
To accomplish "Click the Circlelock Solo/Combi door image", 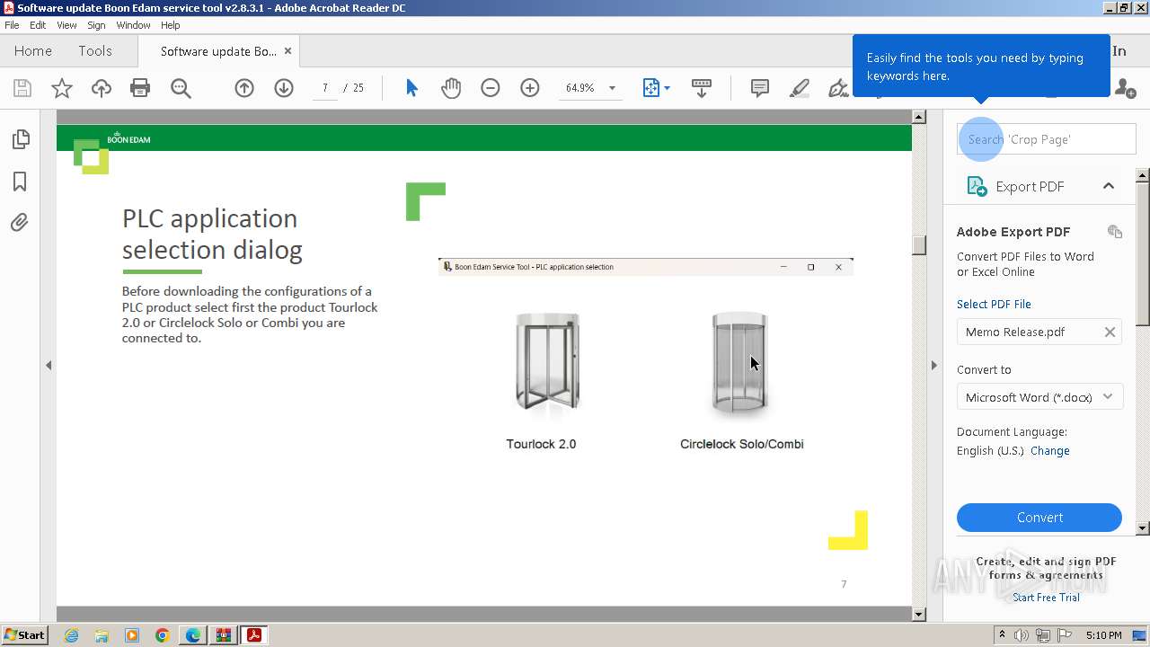I will (x=740, y=363).
